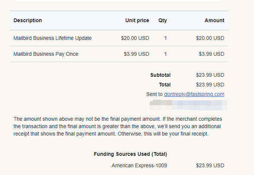Click American Express-1009 funding source
The width and height of the screenshot is (254, 175).
point(136,165)
